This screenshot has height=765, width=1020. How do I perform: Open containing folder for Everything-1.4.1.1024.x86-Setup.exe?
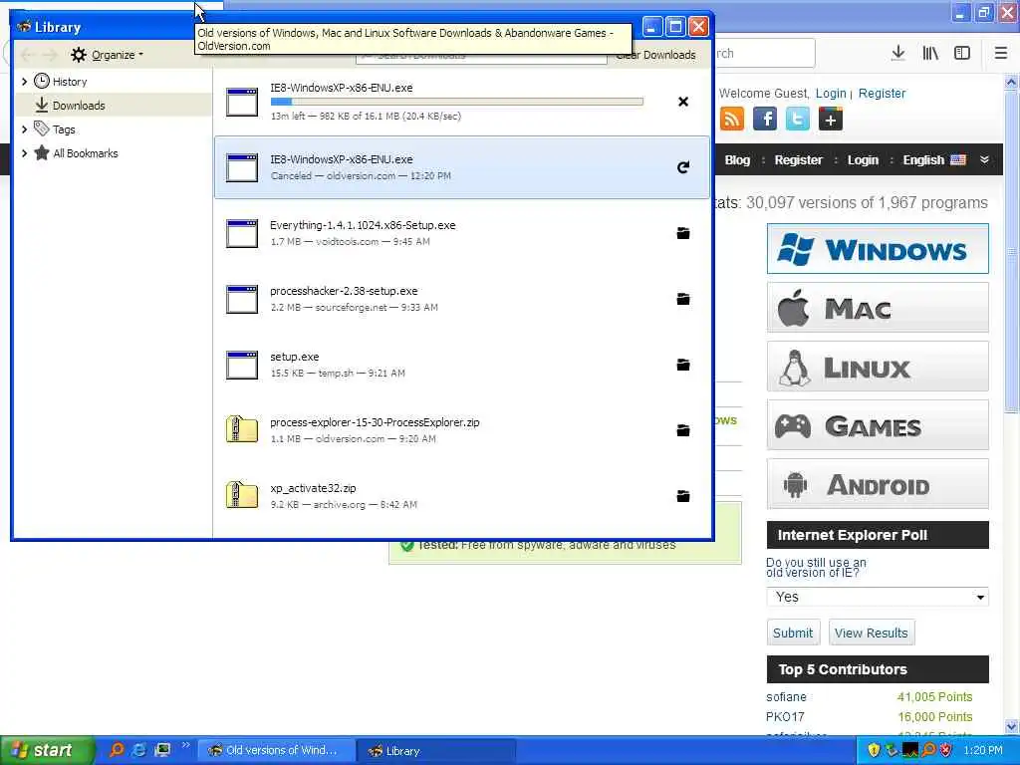tap(683, 233)
